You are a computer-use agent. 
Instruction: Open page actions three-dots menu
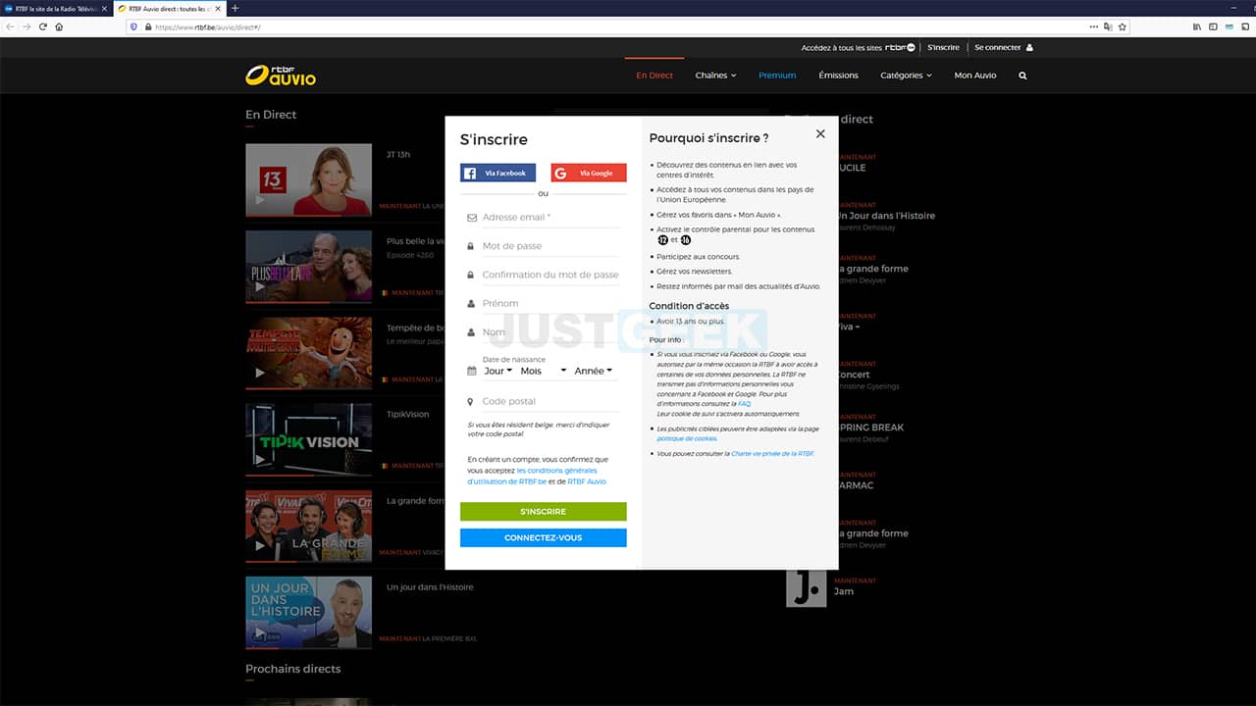1094,26
